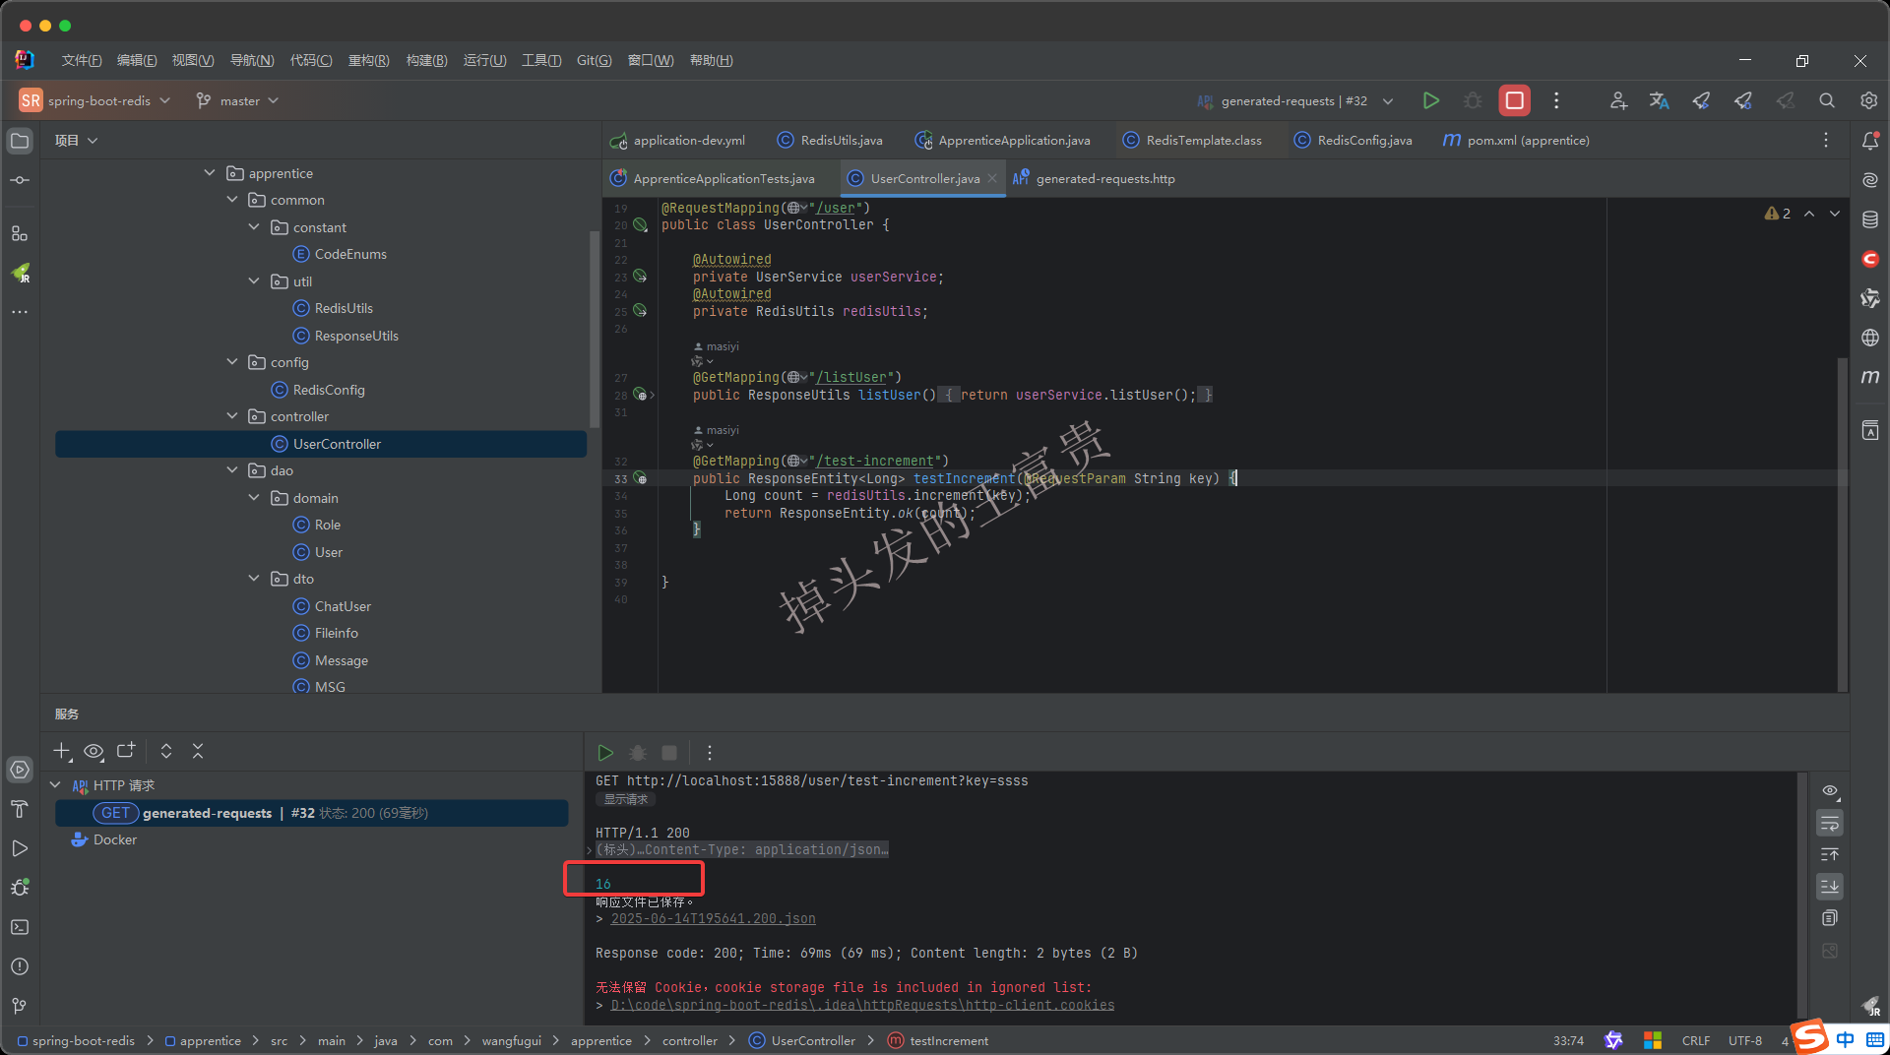
Task: Close the UserController.java tab
Action: (992, 178)
